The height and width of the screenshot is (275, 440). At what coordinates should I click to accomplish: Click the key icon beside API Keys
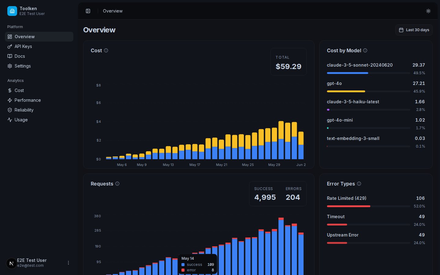tap(10, 46)
